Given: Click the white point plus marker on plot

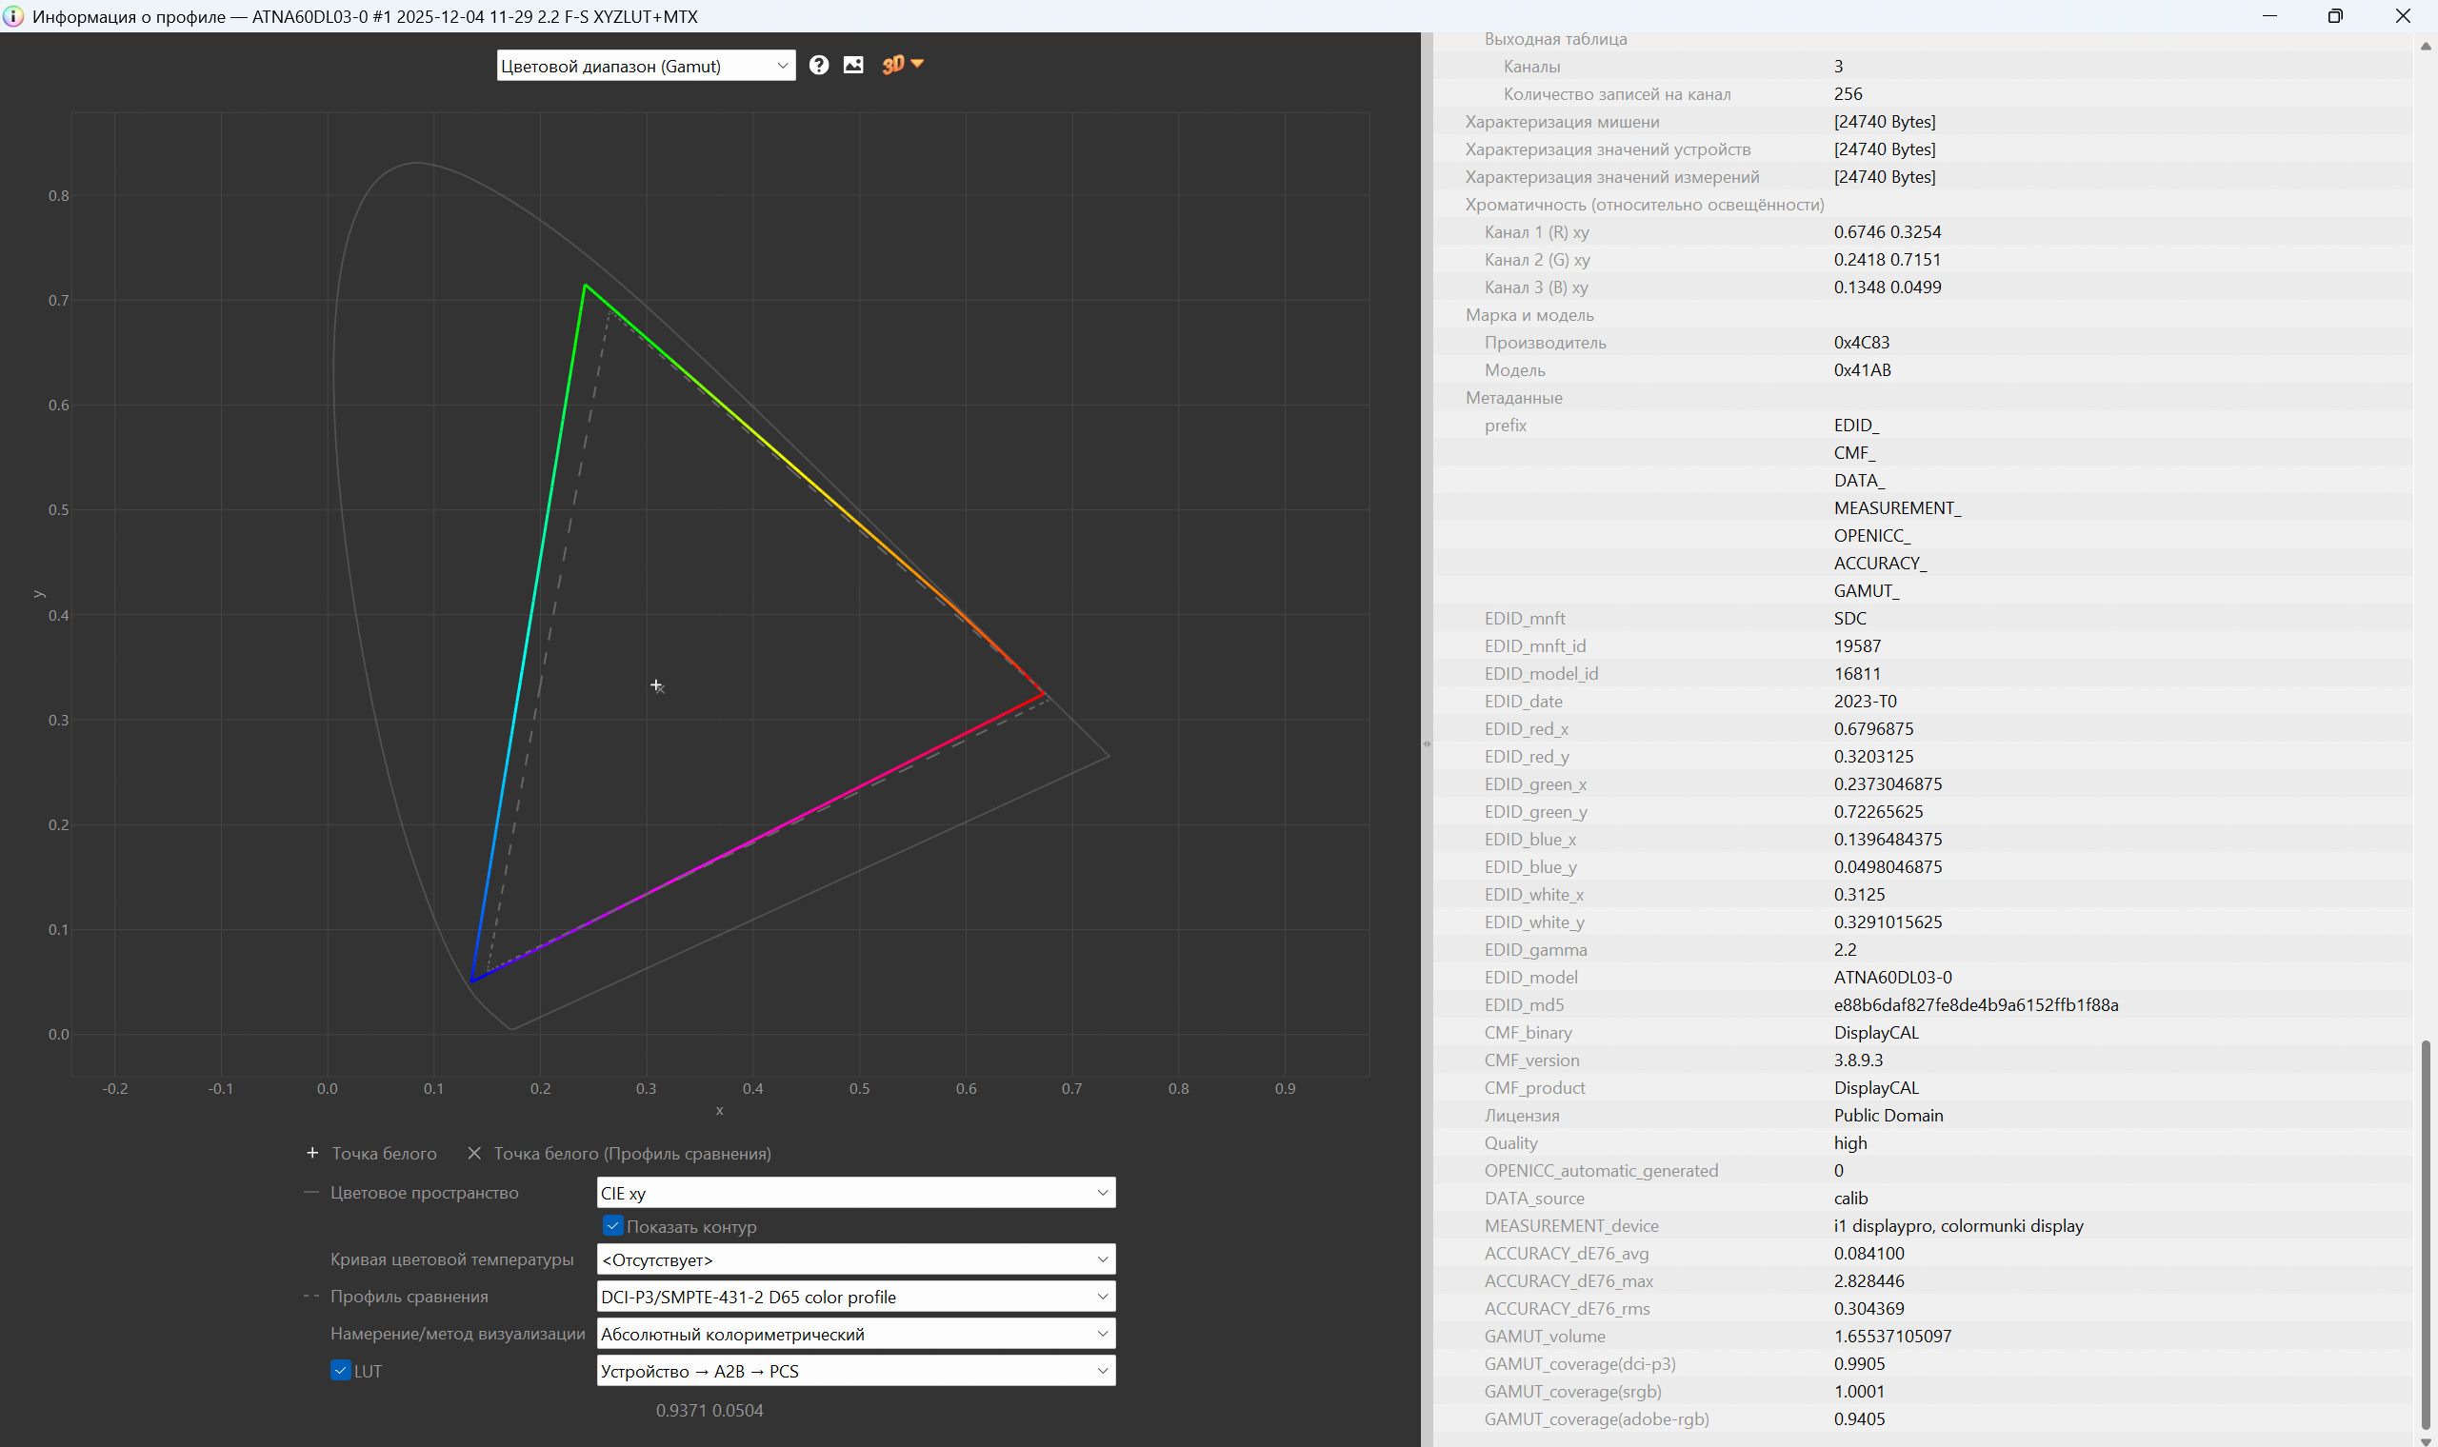Looking at the screenshot, I should 655,685.
